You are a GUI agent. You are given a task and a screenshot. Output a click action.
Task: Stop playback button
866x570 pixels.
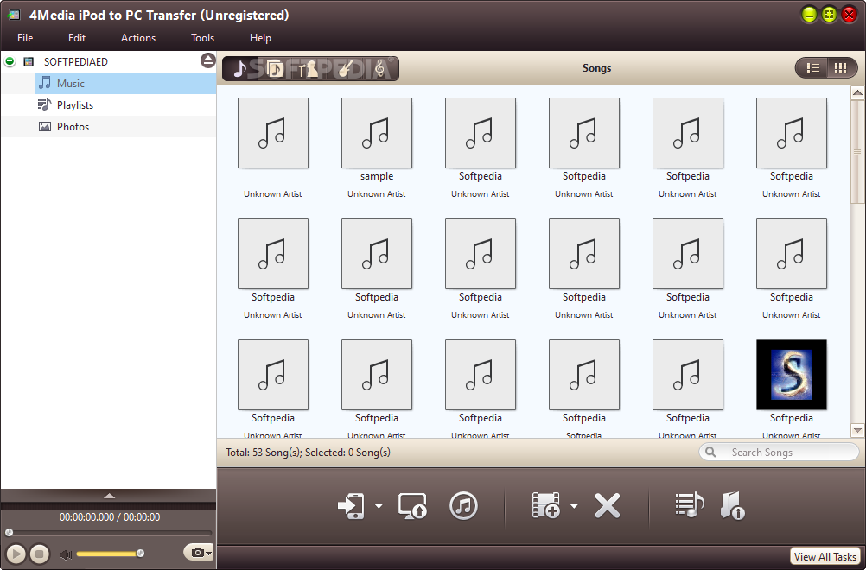(x=39, y=554)
